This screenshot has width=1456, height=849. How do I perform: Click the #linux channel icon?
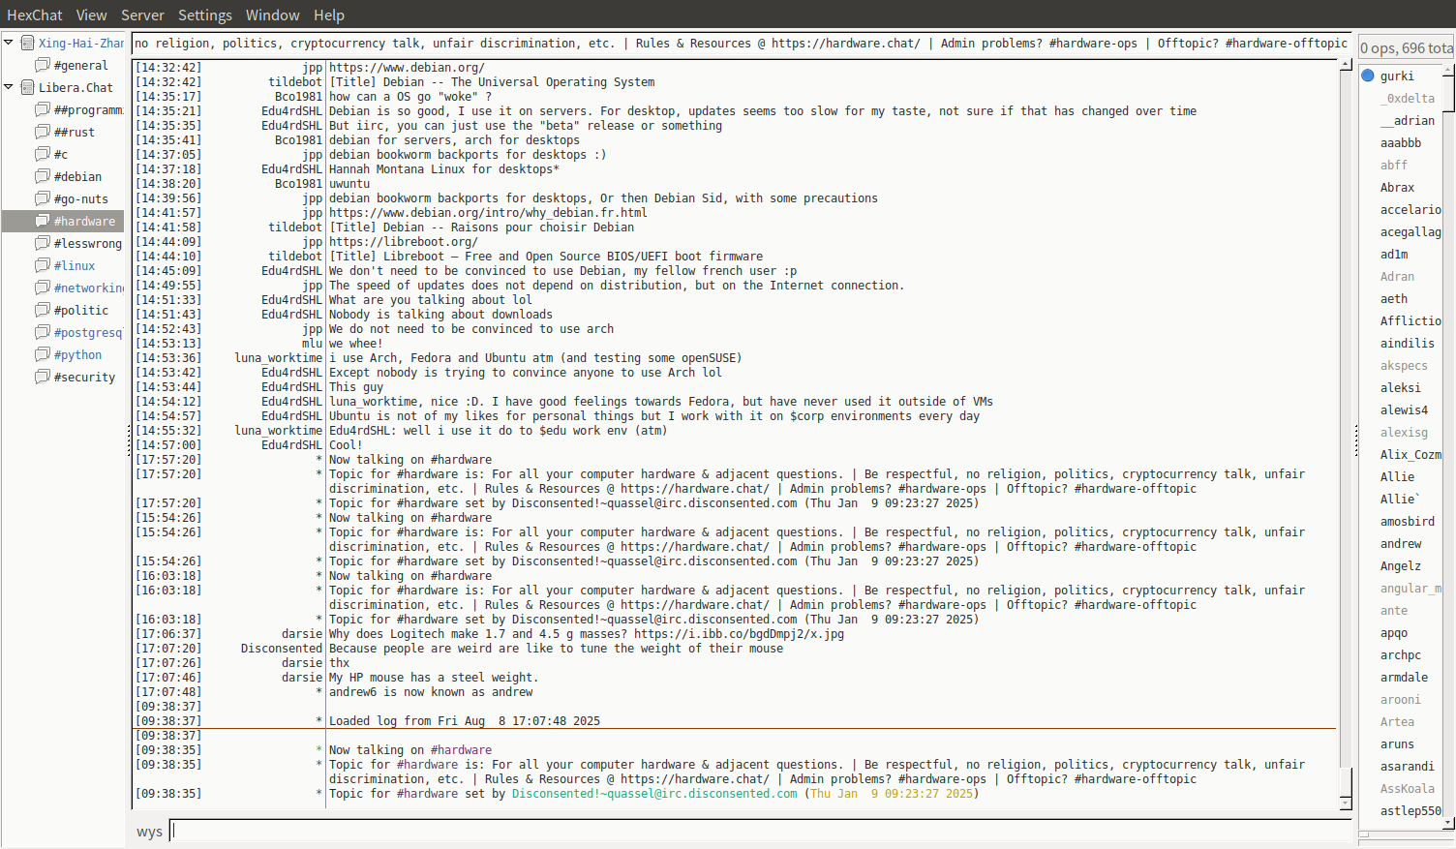(43, 265)
